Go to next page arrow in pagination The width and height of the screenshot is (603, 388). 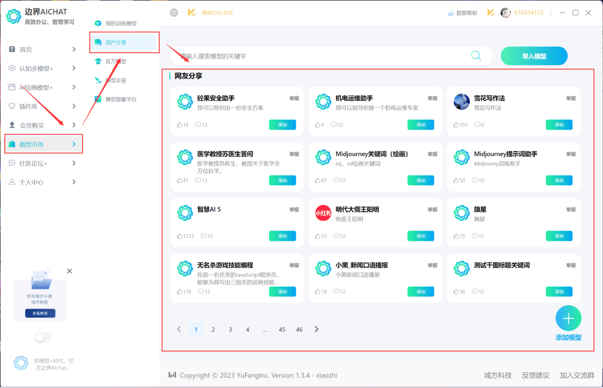317,329
